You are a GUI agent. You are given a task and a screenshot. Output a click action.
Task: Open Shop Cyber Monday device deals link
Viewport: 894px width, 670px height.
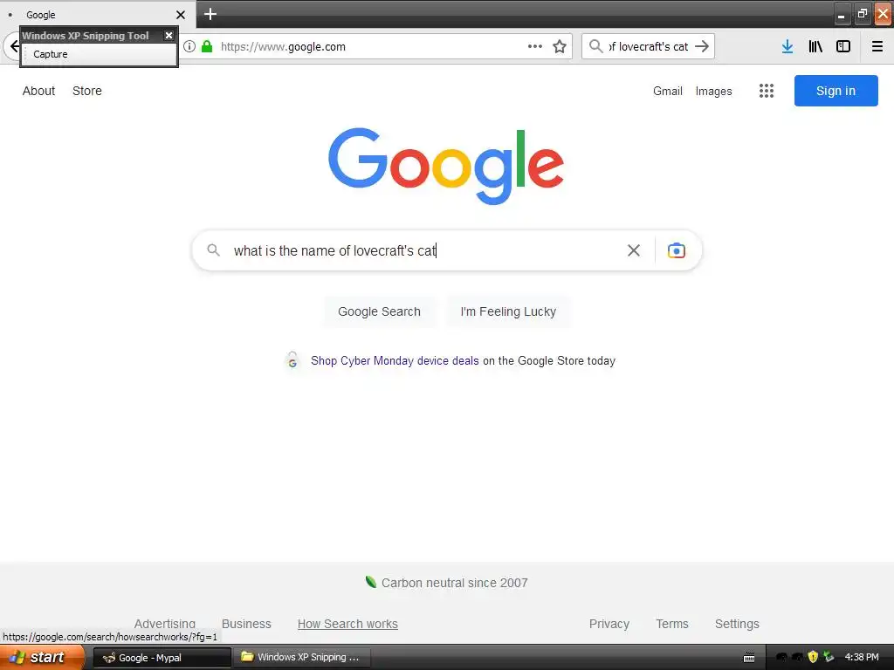395,360
